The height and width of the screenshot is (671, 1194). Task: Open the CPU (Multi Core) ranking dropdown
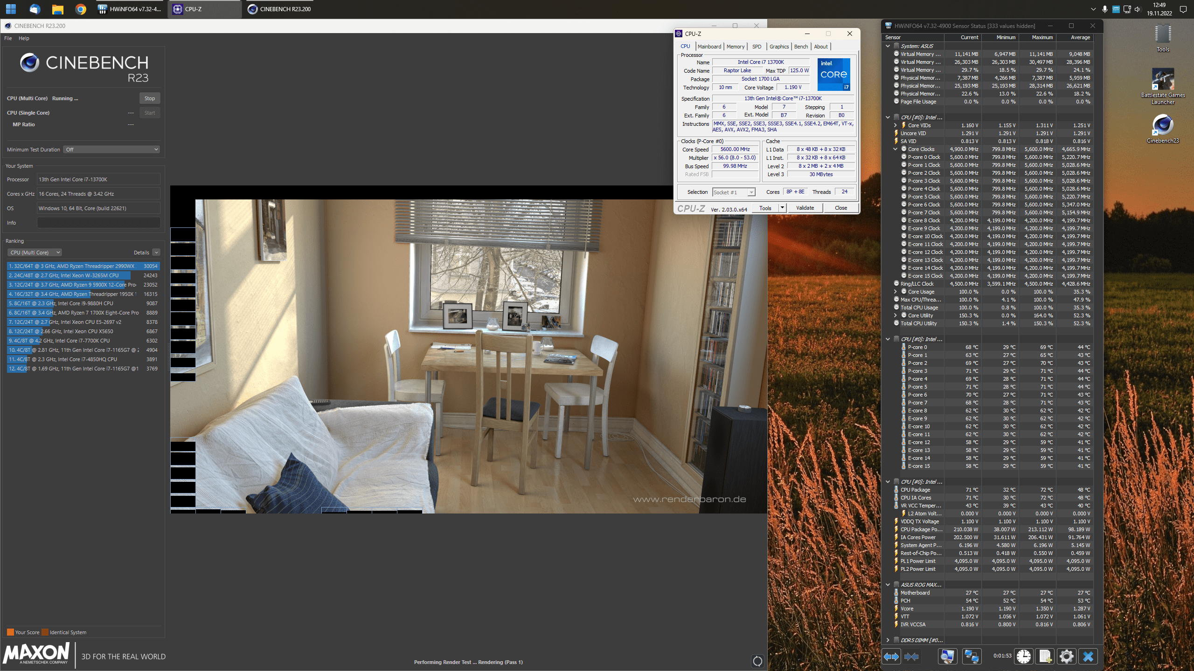35,253
